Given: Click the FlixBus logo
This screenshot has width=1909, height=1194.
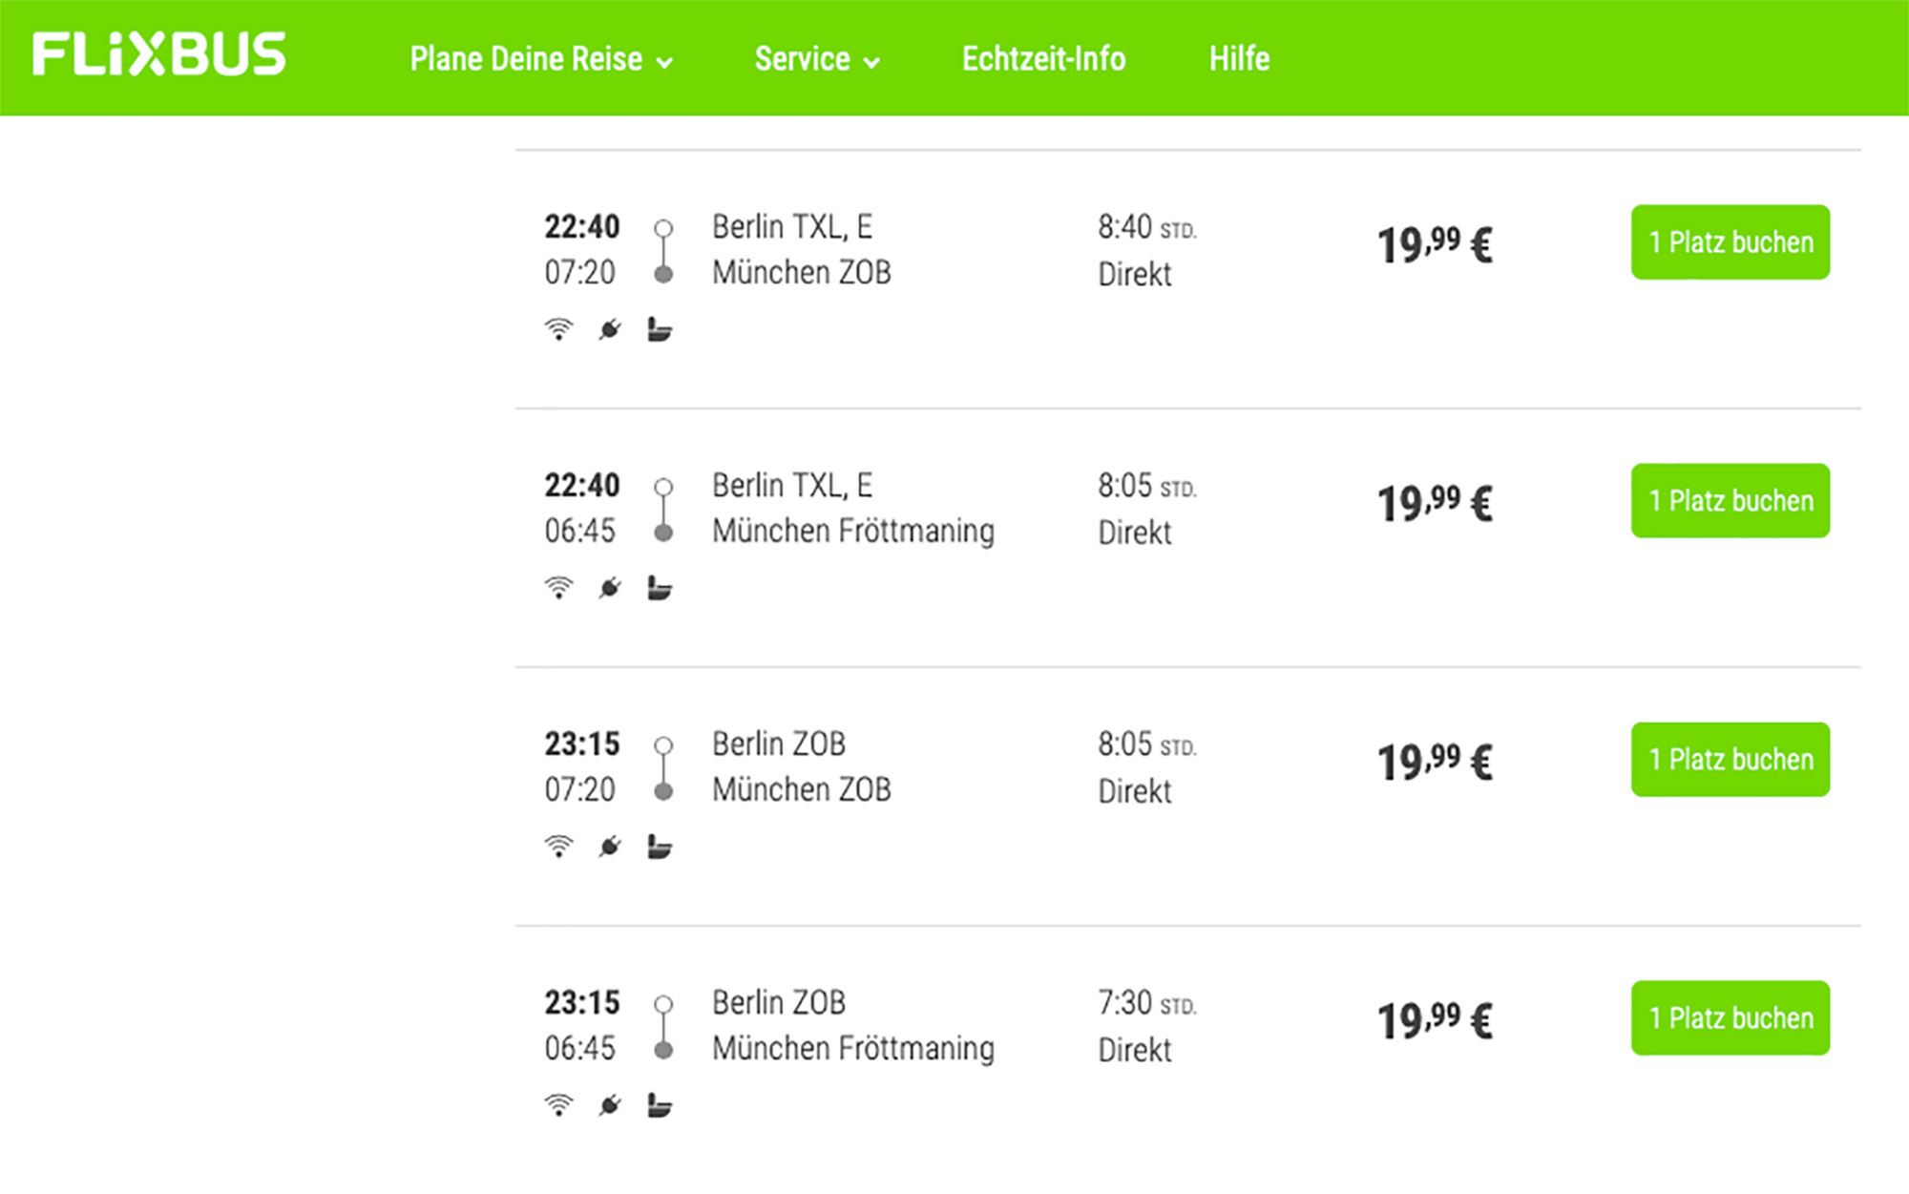Looking at the screenshot, I should (x=159, y=53).
